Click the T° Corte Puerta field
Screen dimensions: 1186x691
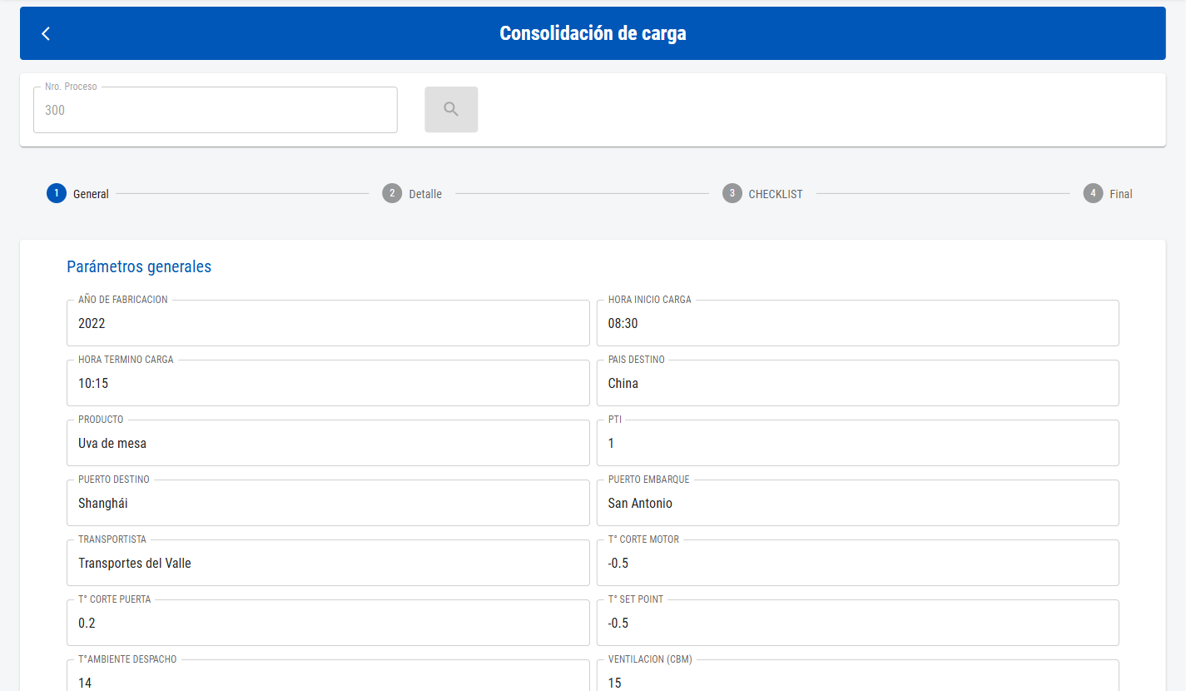pyautogui.click(x=328, y=623)
